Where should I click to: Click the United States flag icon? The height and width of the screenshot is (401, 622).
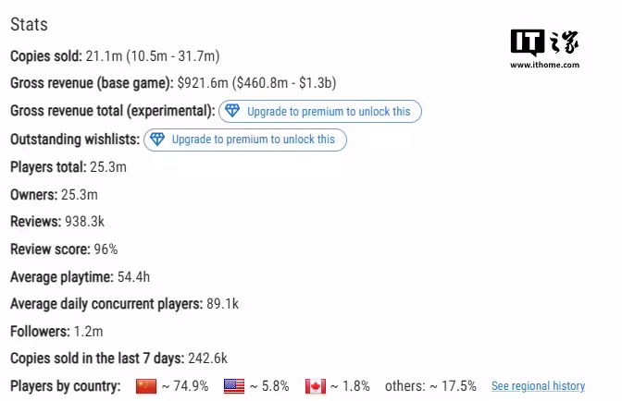click(x=234, y=386)
